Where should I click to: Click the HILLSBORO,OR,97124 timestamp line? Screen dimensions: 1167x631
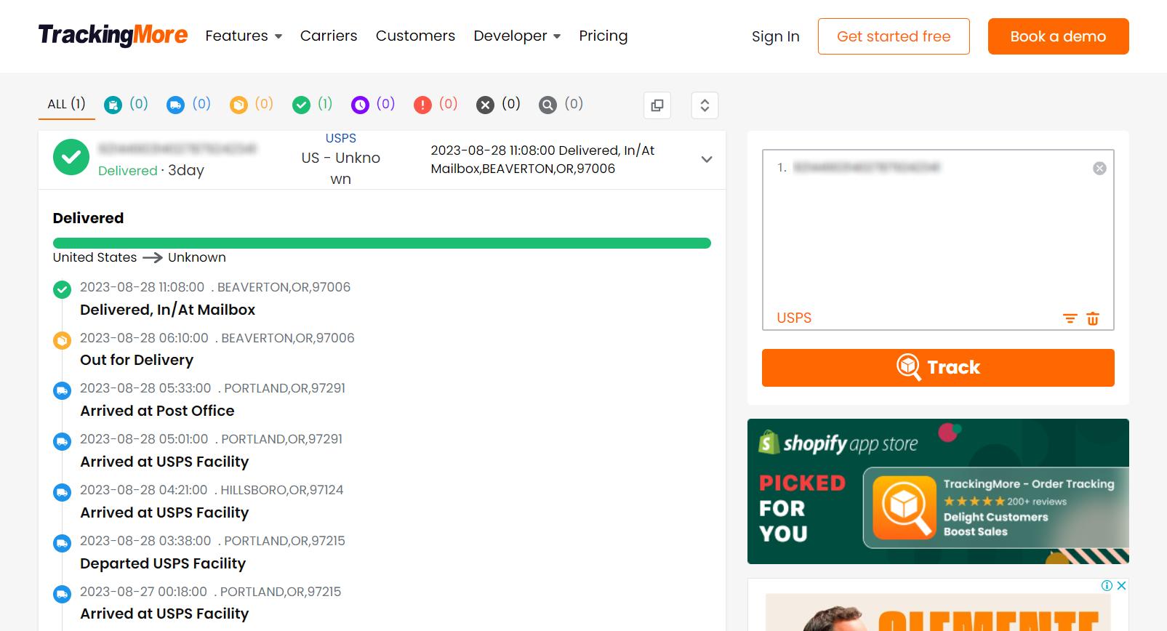(212, 490)
